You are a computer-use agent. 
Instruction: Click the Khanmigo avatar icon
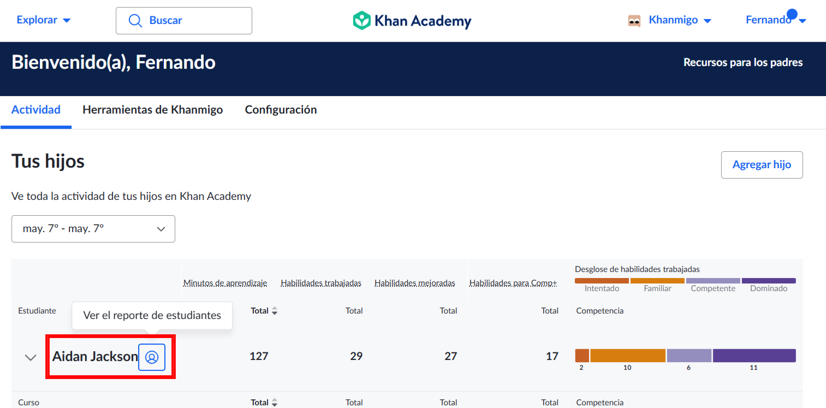click(x=634, y=21)
